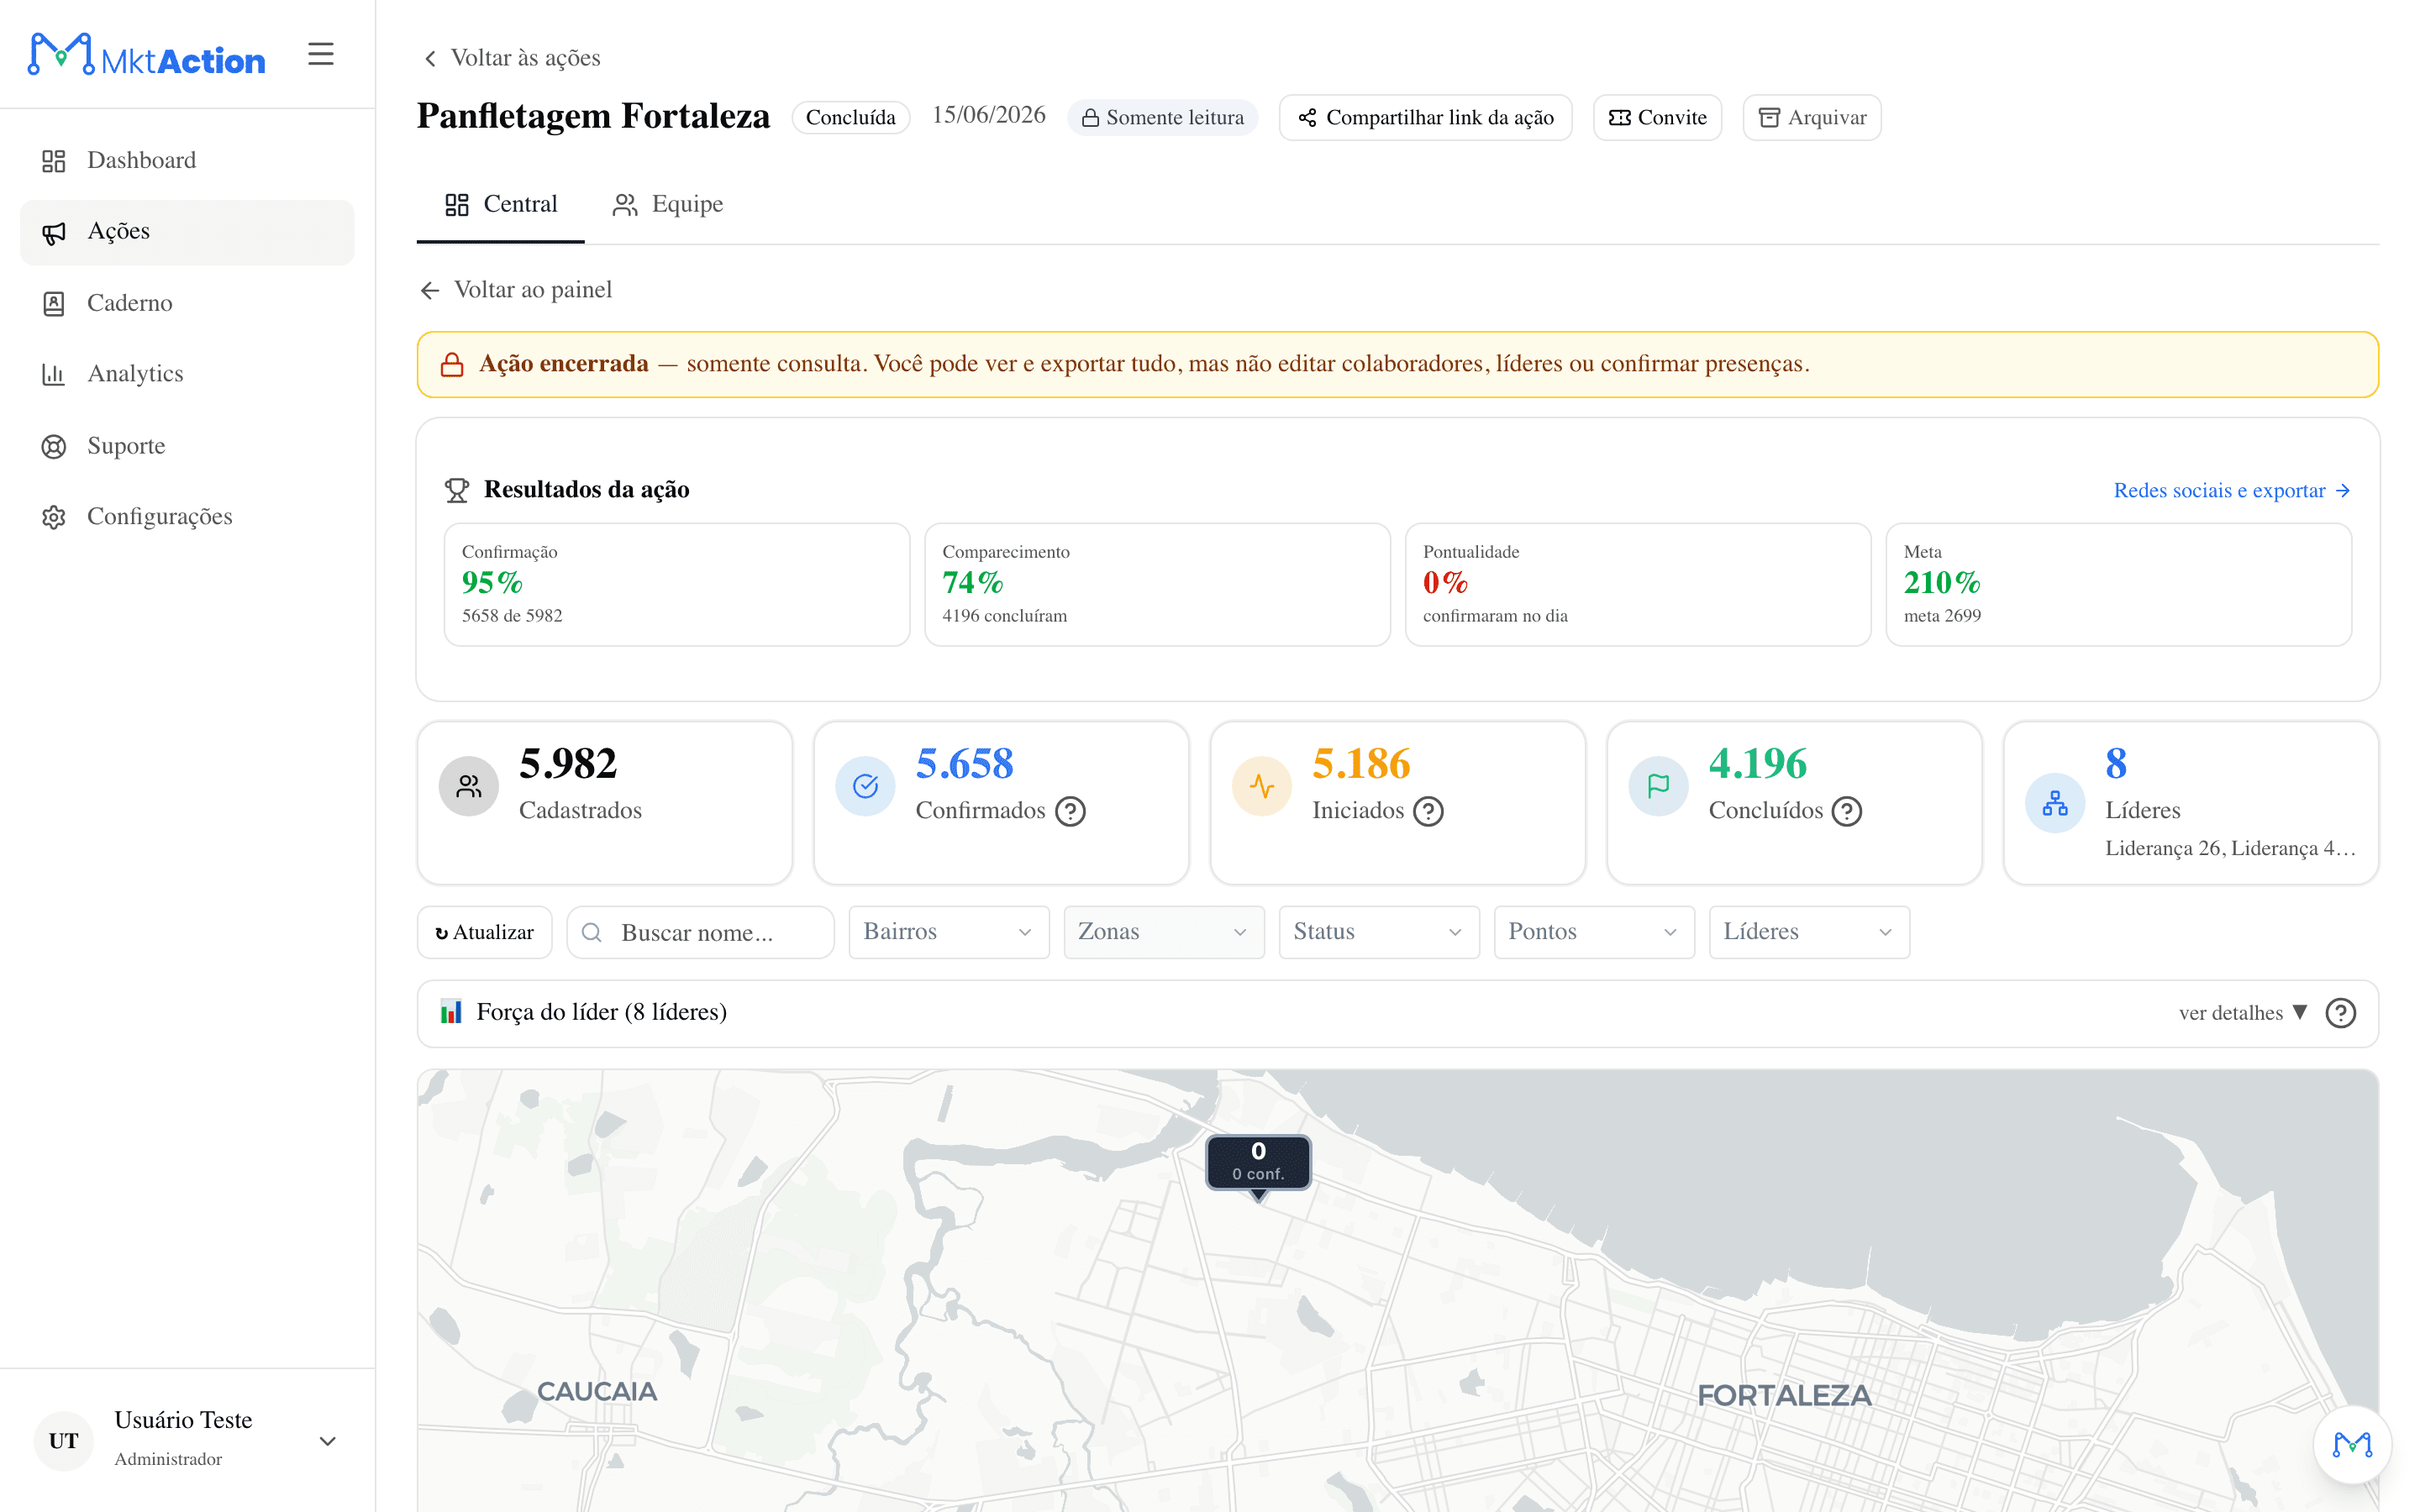Viewport: 2420px width, 1512px height.
Task: Click the Confirmados check-circle icon
Action: pyautogui.click(x=865, y=786)
